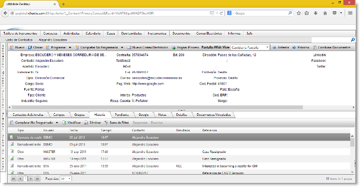Viewport: 360px width, 187px height.
Task: Open Actividades menu
Action: pyautogui.click(x=71, y=33)
